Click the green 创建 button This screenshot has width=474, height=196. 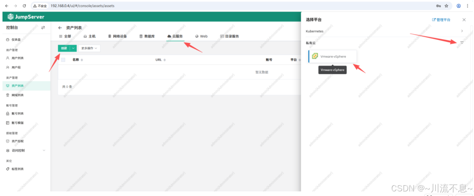(64, 48)
